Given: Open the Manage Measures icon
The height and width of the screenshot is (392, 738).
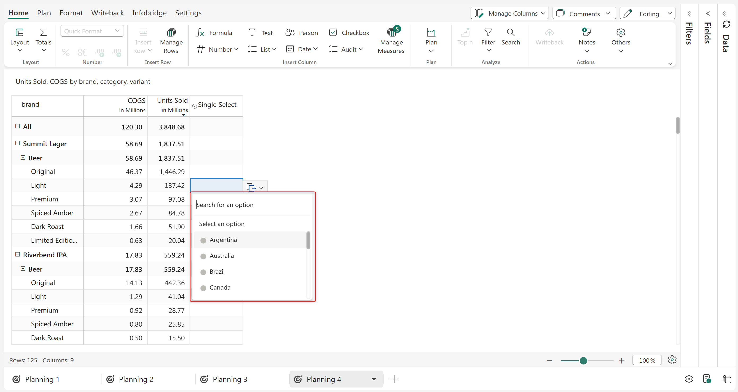Looking at the screenshot, I should [x=391, y=33].
